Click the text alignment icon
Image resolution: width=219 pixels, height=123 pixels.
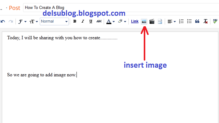170,22
